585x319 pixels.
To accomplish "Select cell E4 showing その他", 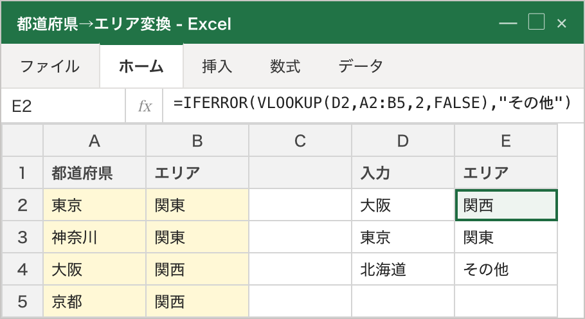I will click(x=506, y=269).
